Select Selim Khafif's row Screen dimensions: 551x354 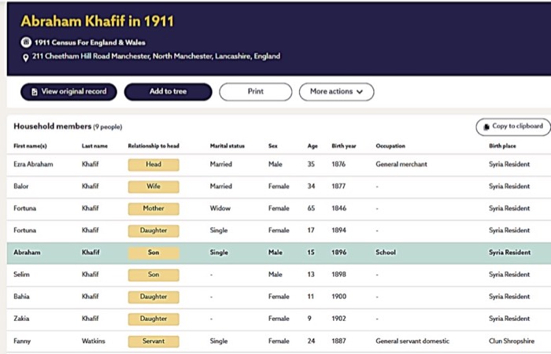click(x=279, y=275)
